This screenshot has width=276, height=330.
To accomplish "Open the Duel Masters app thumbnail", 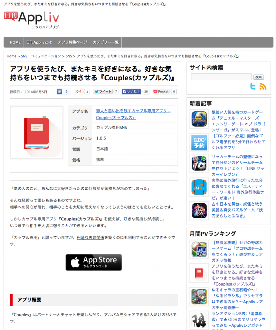I will point(199,119).
